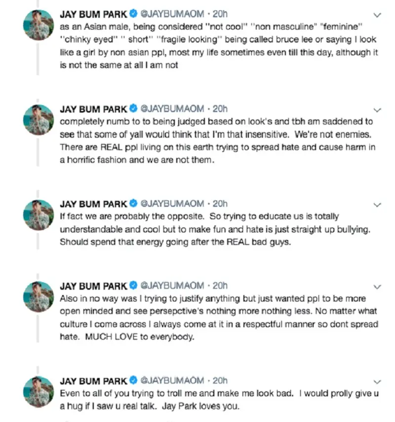Open profile picture on the 'as an Asian male' tweet
This screenshot has height=422, width=395.
coord(39,25)
